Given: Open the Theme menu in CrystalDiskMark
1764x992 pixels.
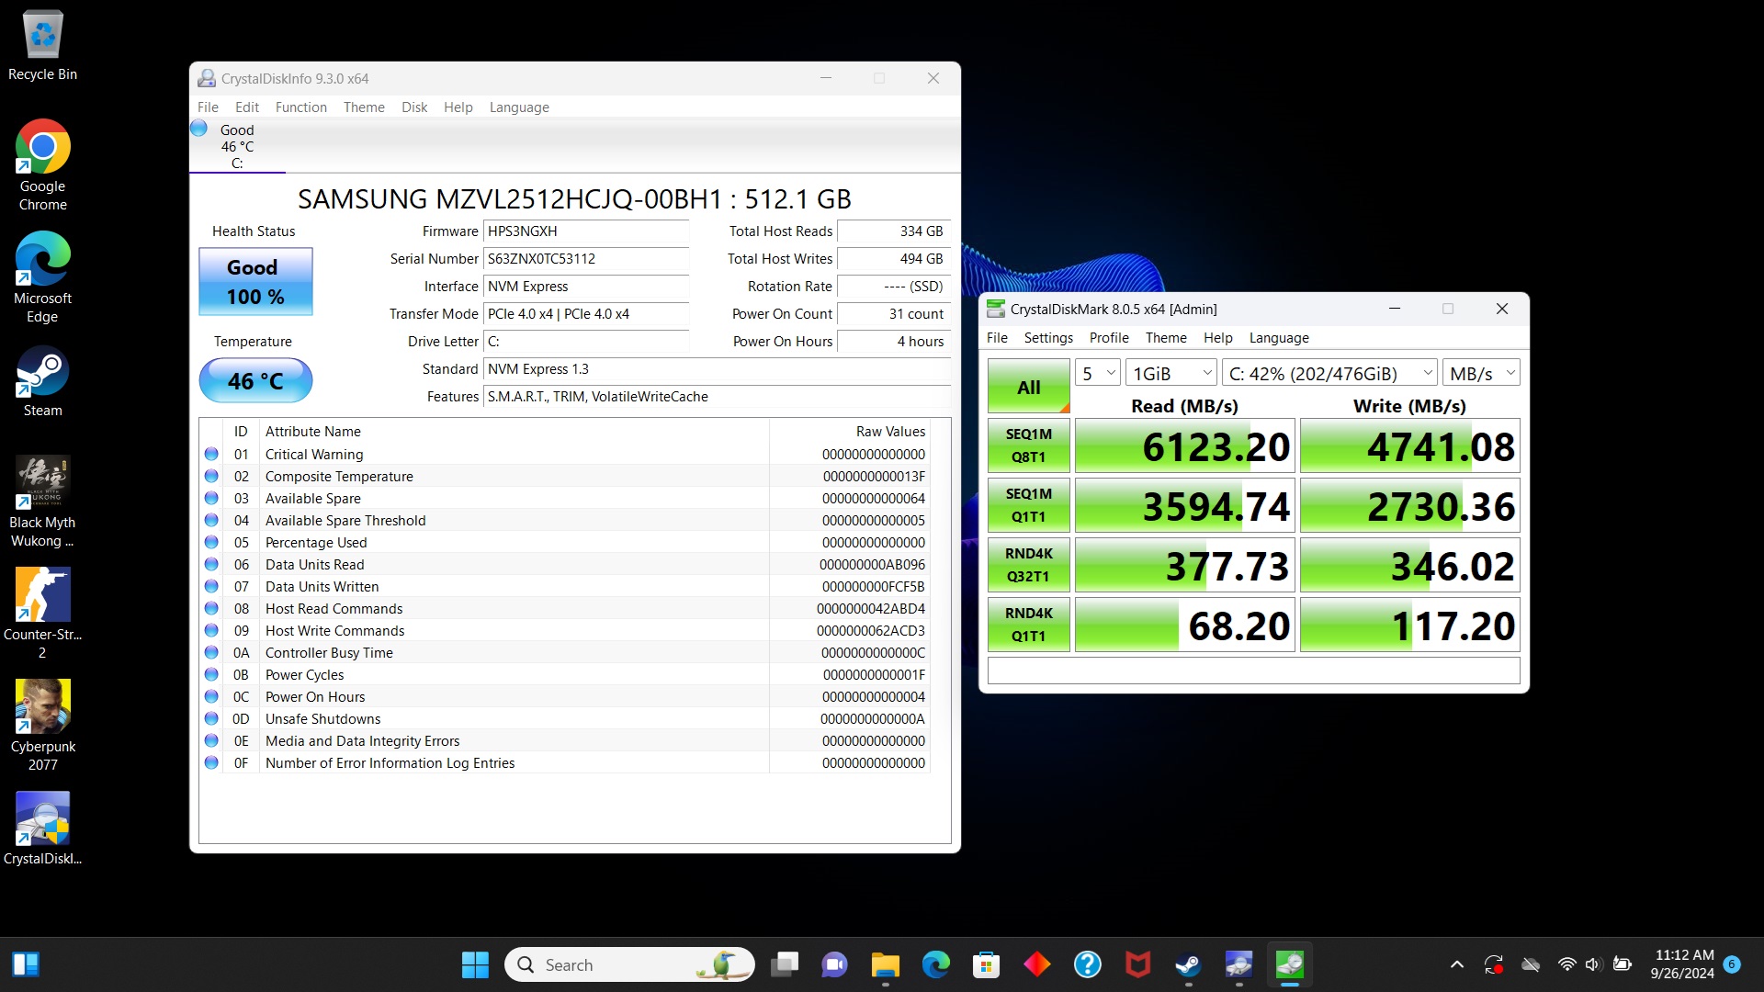Looking at the screenshot, I should (1166, 338).
